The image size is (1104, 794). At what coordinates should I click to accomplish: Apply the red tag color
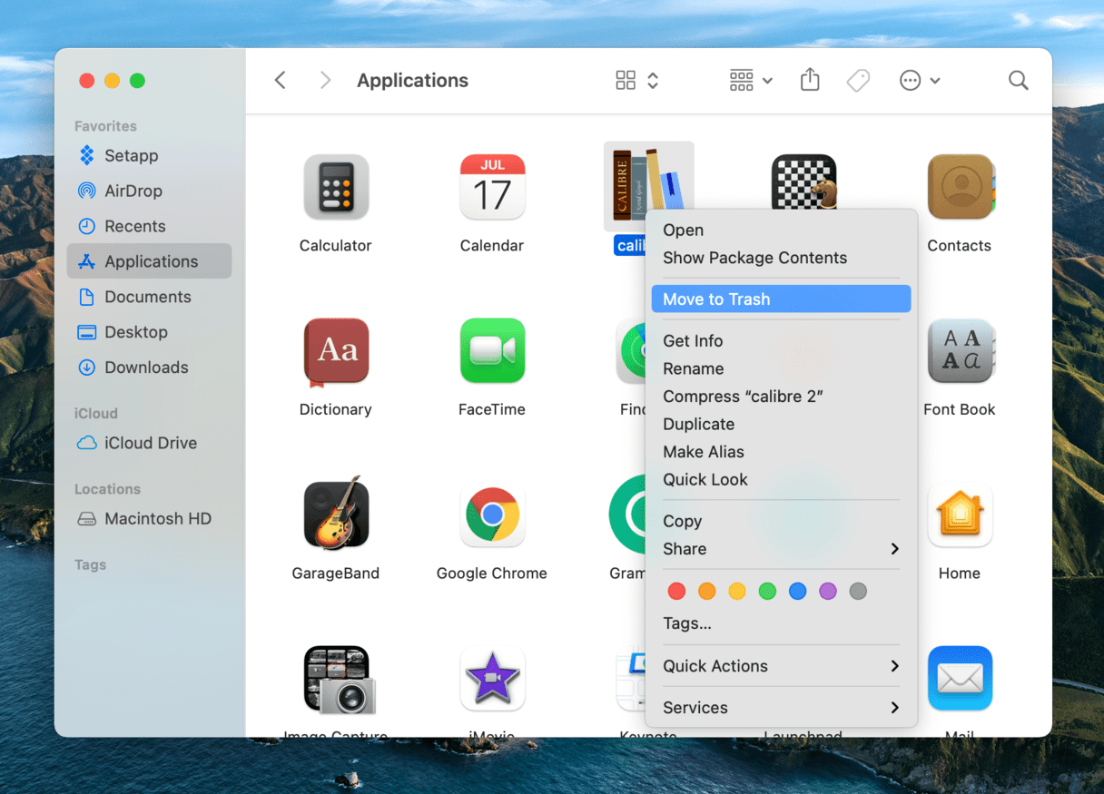click(x=676, y=592)
